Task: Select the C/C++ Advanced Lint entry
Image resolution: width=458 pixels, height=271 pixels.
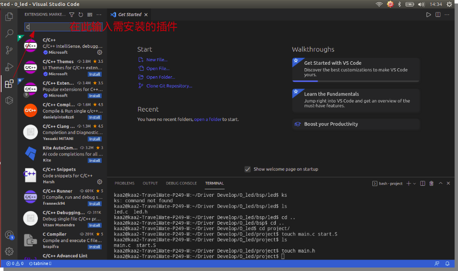Action: (62, 256)
